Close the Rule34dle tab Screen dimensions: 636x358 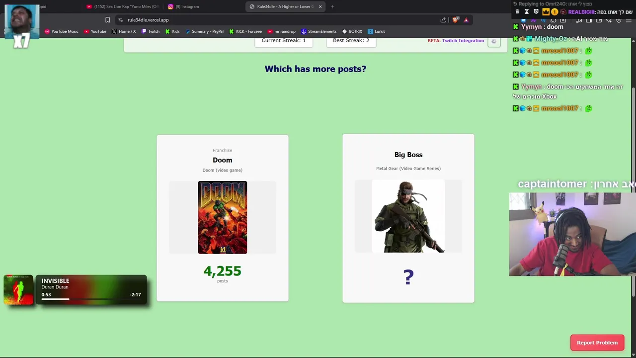tap(320, 6)
